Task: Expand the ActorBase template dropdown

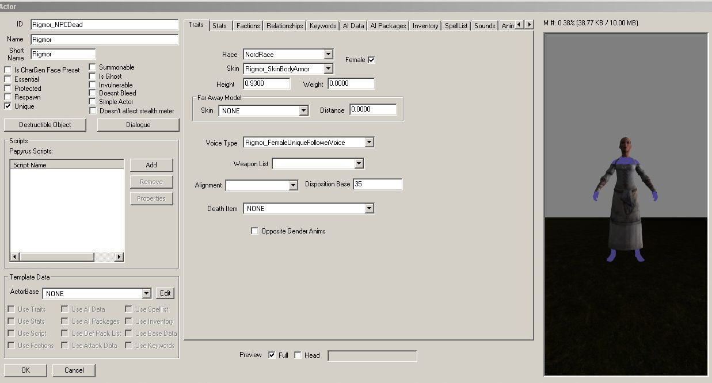Action: pos(146,293)
